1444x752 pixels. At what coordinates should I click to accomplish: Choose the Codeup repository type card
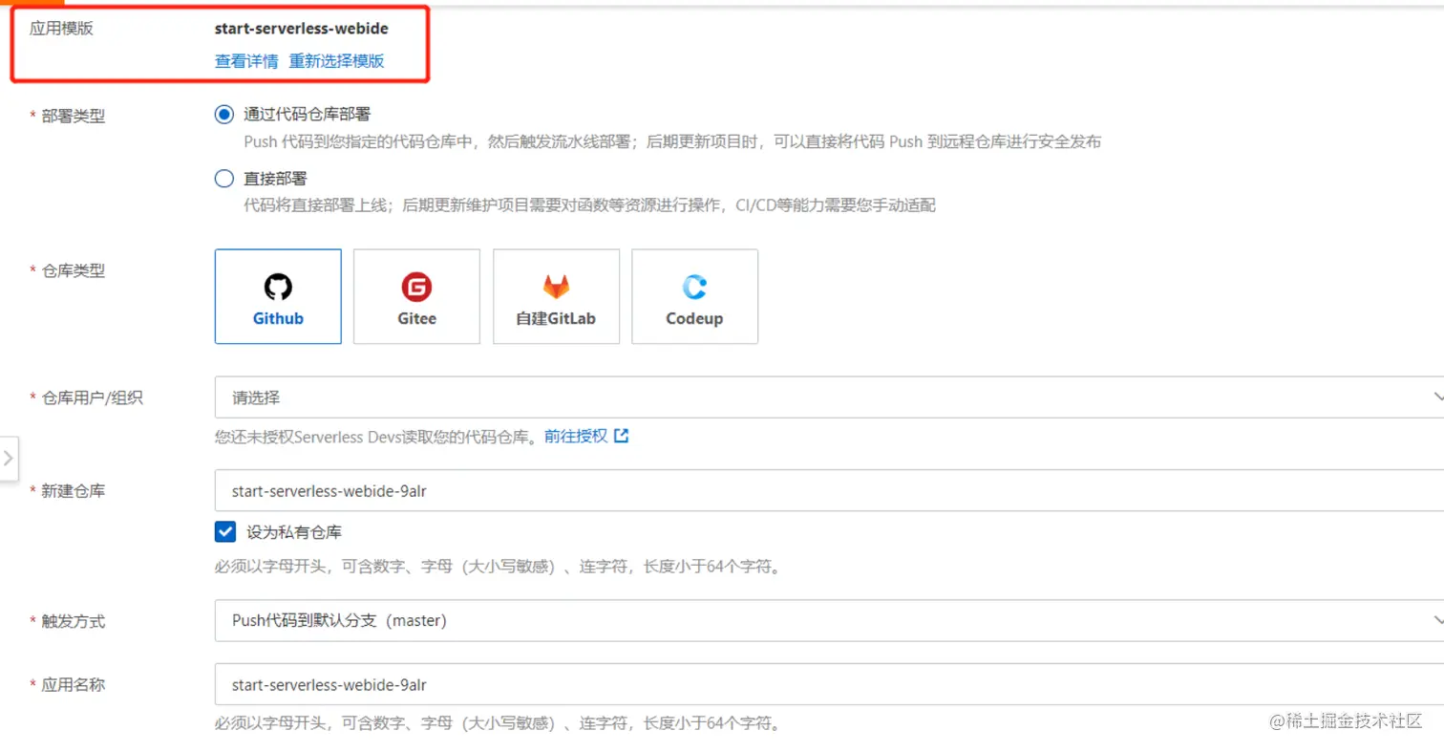(694, 296)
